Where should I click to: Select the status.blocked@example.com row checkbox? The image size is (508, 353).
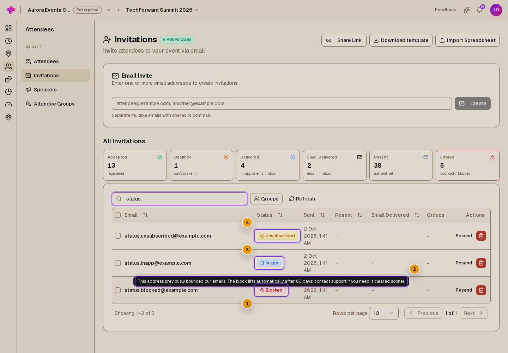[118, 290]
